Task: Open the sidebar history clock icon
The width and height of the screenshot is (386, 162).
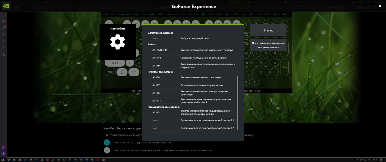Action: tap(4, 34)
